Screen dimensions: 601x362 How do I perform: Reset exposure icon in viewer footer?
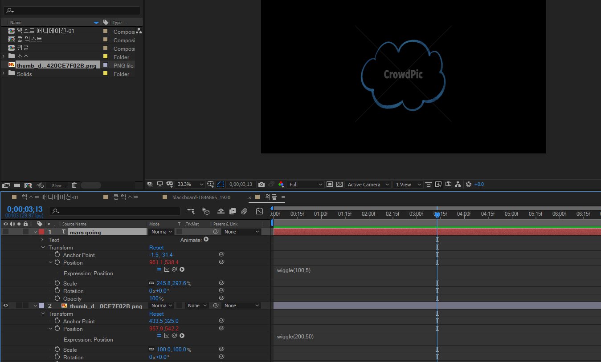(x=469, y=184)
